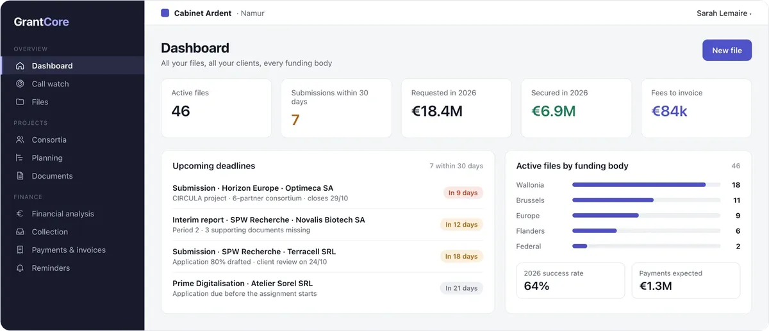
Task: Open Prime Digitalisation Atelier Sorel SRL deadline
Action: (x=327, y=288)
